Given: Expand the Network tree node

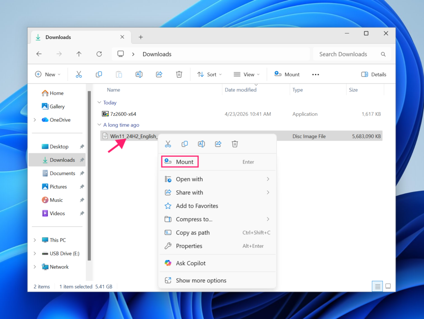Looking at the screenshot, I should click(35, 267).
